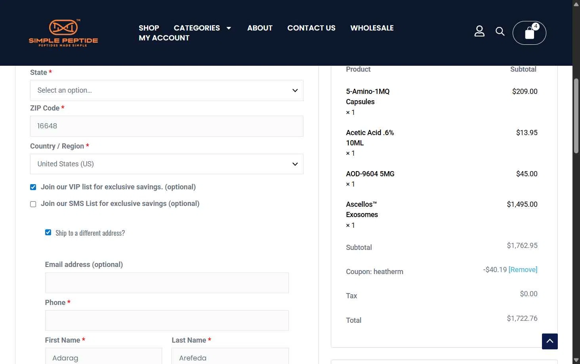The image size is (580, 364).
Task: Expand the Categories menu arrow
Action: (x=229, y=28)
